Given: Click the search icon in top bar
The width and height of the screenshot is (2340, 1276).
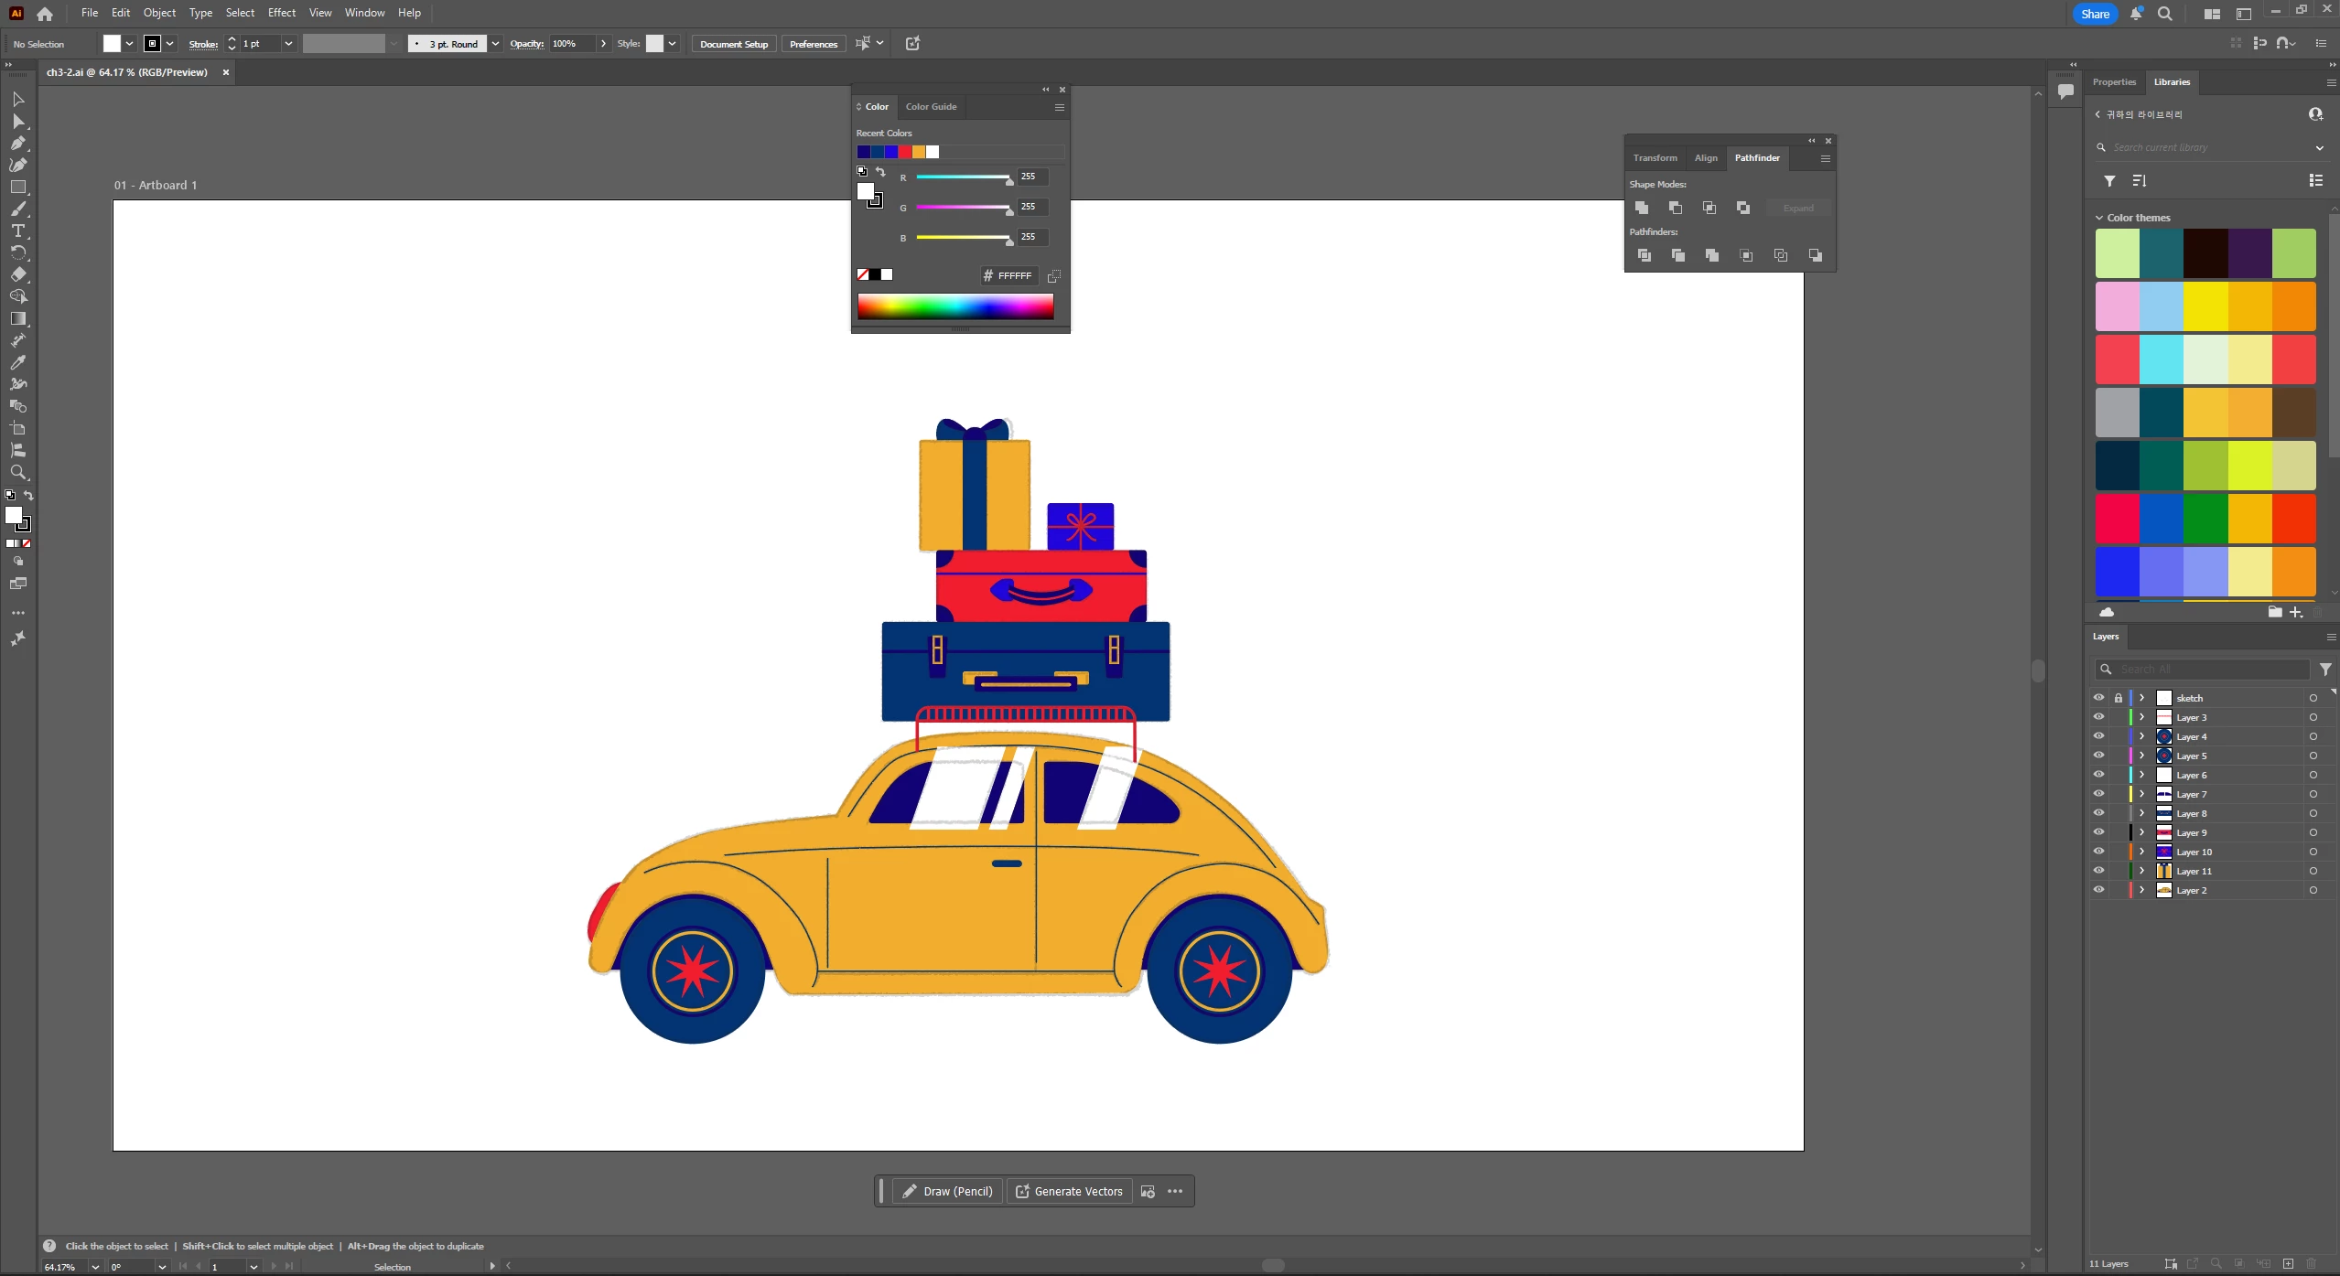Looking at the screenshot, I should [x=2164, y=14].
